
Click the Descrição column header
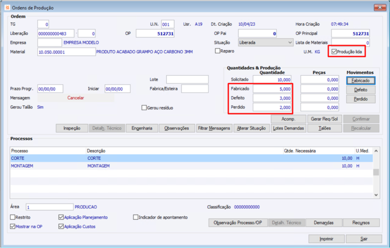[184, 151]
